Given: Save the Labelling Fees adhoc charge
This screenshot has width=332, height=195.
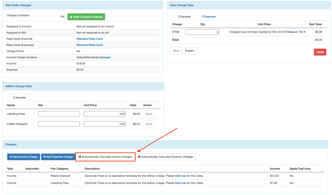Looking at the screenshot, I should pos(149,114).
